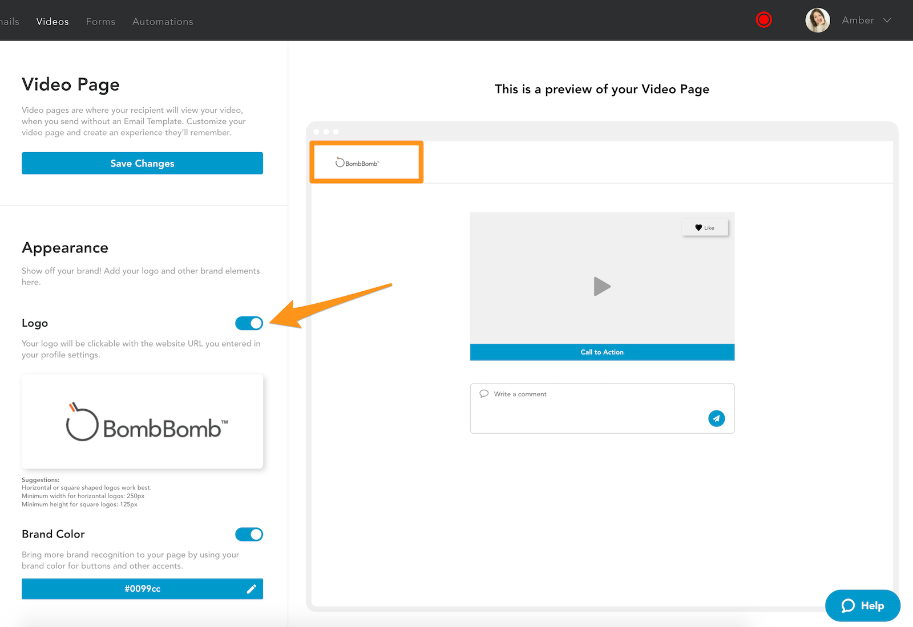Click the speech bubble comment icon
This screenshot has height=627, width=913.
pyautogui.click(x=484, y=393)
